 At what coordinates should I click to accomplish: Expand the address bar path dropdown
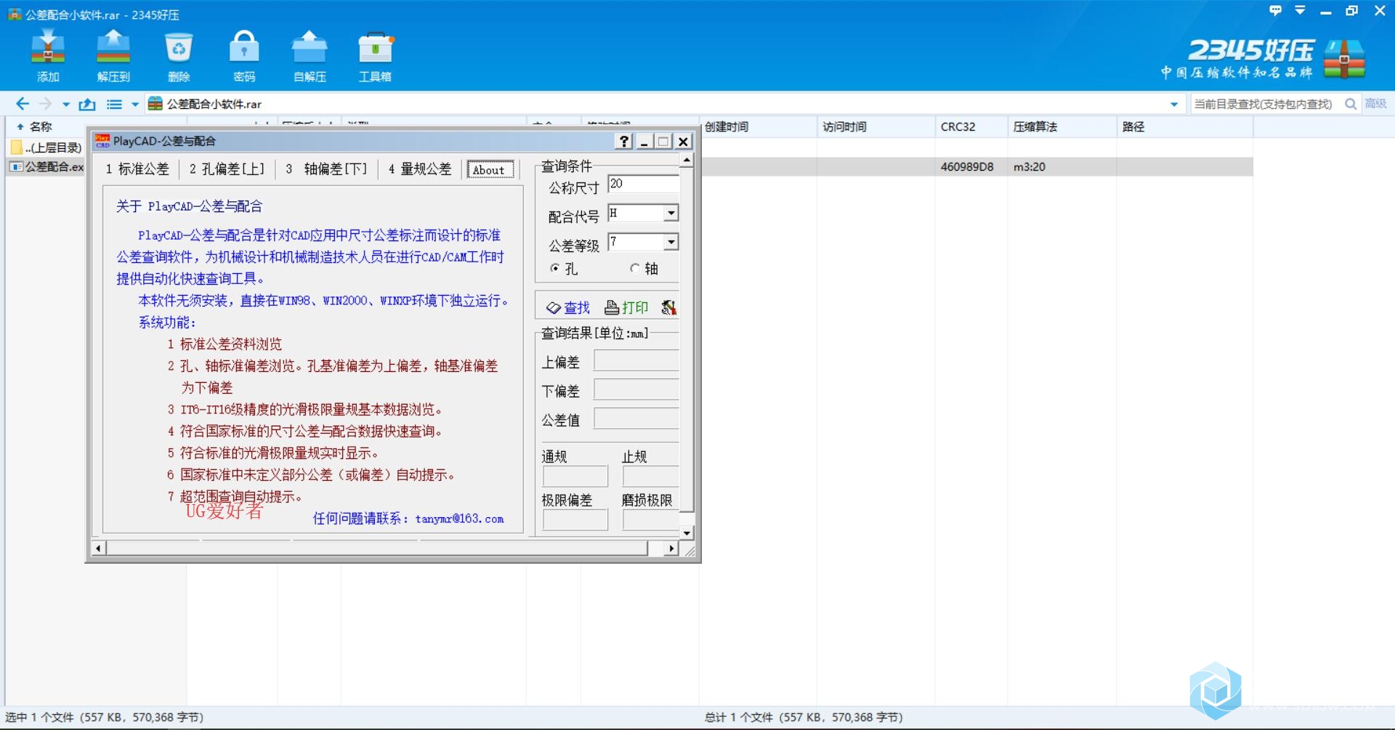click(x=1174, y=105)
